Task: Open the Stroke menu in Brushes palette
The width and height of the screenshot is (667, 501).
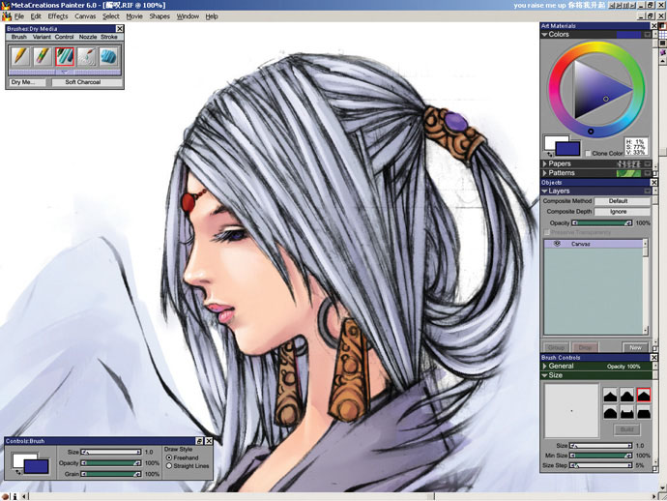Action: pyautogui.click(x=109, y=37)
